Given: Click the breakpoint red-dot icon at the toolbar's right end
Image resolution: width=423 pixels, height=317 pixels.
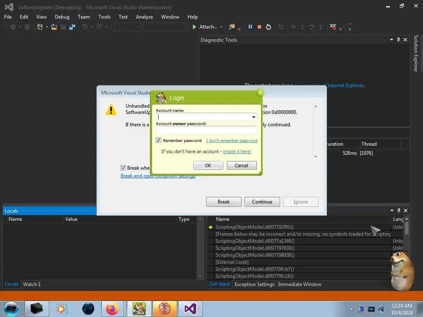Looking at the screenshot, I should click(x=333, y=27).
